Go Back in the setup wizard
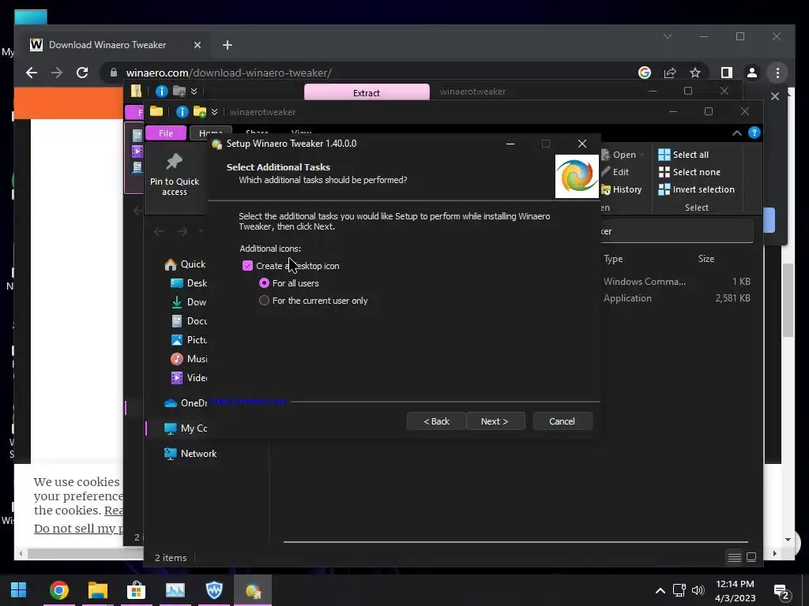Viewport: 809px width, 606px height. 436,421
